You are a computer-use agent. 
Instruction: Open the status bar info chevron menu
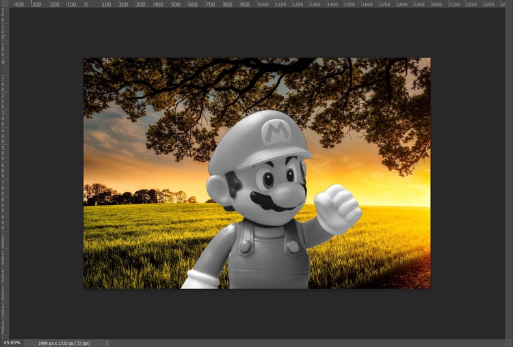tap(107, 343)
